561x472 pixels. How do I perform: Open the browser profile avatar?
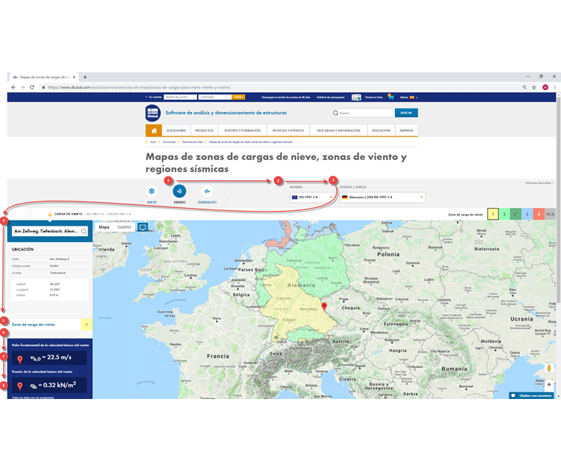(x=545, y=87)
